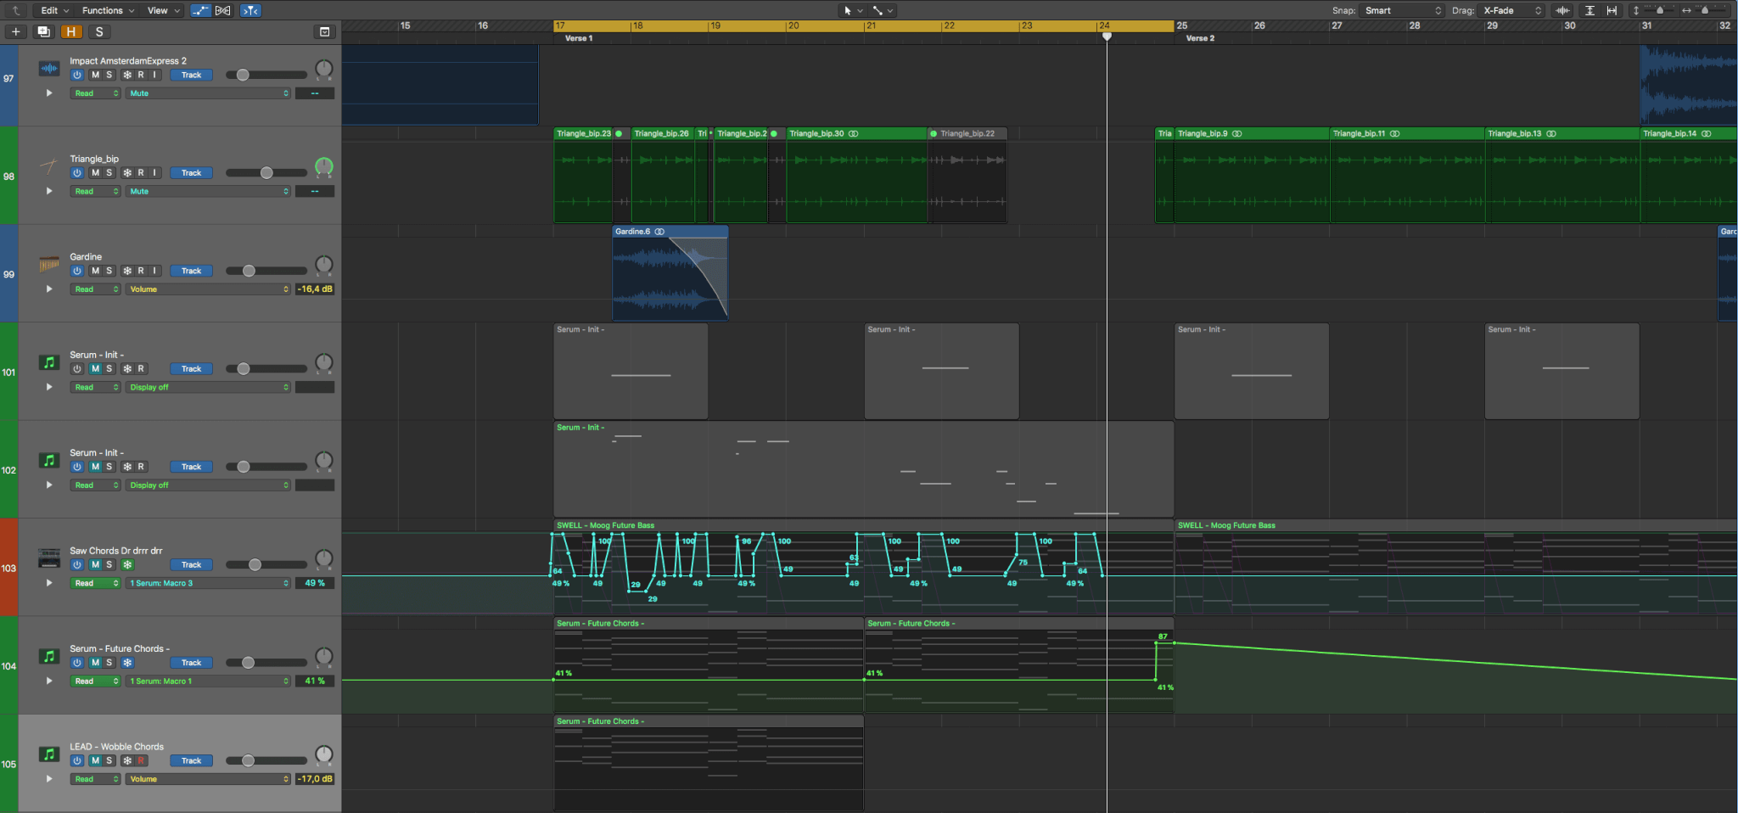Click the note icon of track 101
The image size is (1738, 813).
[49, 362]
